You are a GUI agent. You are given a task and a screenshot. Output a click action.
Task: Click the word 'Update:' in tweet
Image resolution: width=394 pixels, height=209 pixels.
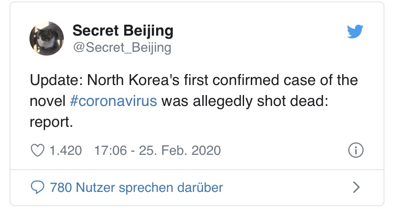point(56,80)
